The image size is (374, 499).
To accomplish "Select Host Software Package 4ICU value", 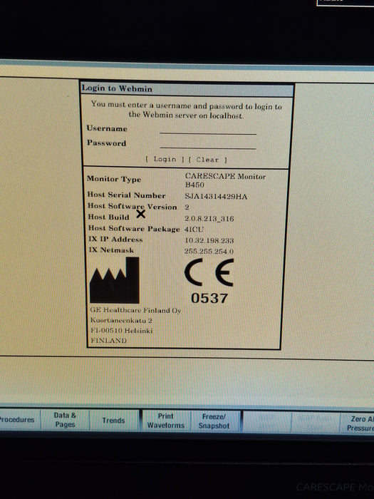I will (x=194, y=229).
